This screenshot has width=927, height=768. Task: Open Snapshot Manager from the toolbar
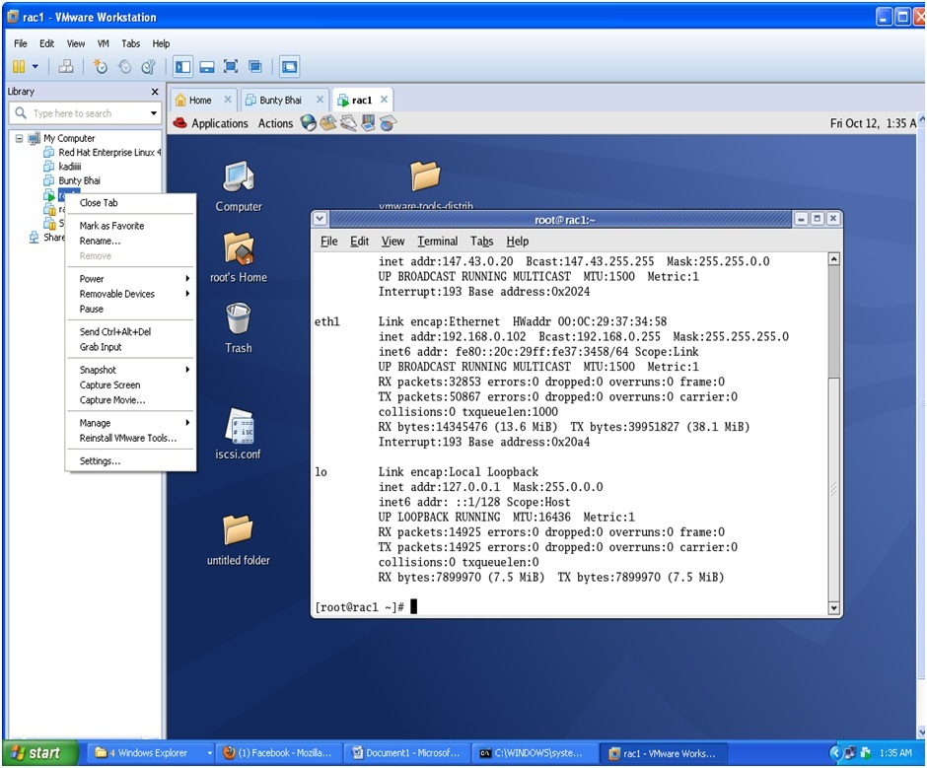[x=149, y=66]
